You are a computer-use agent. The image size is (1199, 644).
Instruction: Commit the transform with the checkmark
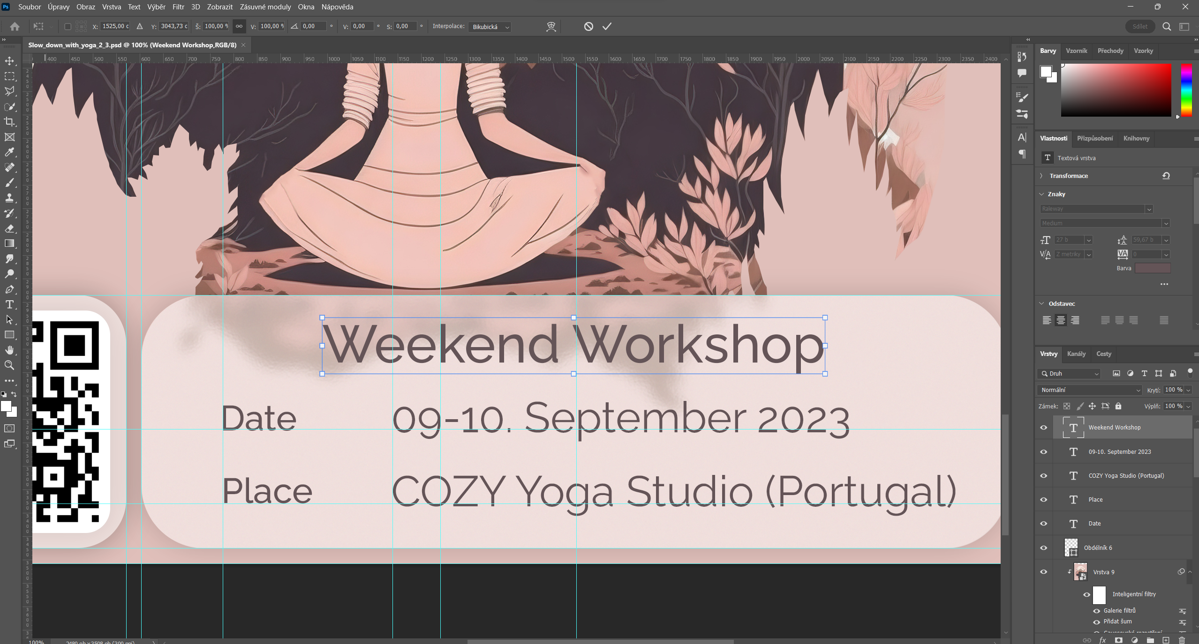pos(607,27)
